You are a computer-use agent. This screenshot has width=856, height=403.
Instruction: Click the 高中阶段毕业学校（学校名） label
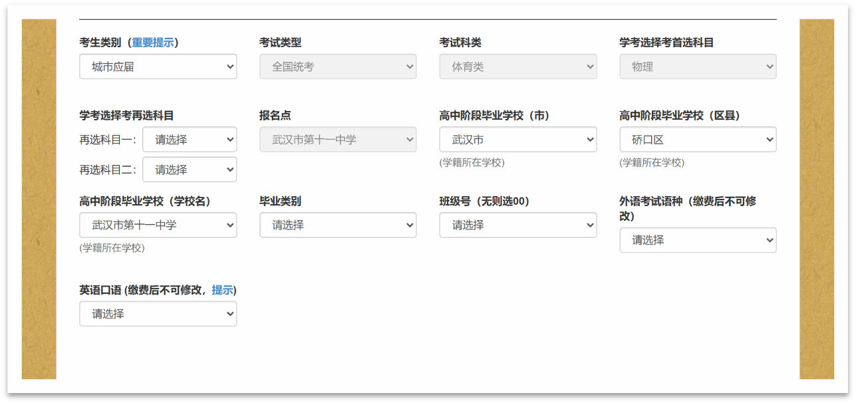[x=145, y=201]
